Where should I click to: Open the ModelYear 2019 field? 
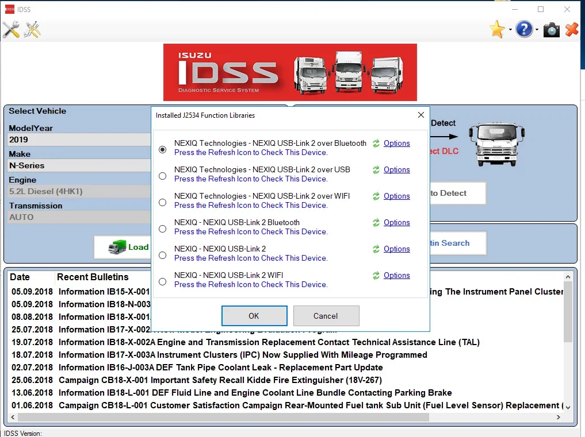pyautogui.click(x=79, y=140)
